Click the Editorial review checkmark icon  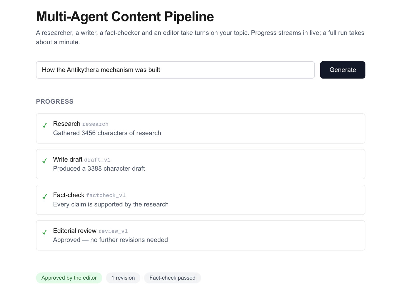[45, 232]
